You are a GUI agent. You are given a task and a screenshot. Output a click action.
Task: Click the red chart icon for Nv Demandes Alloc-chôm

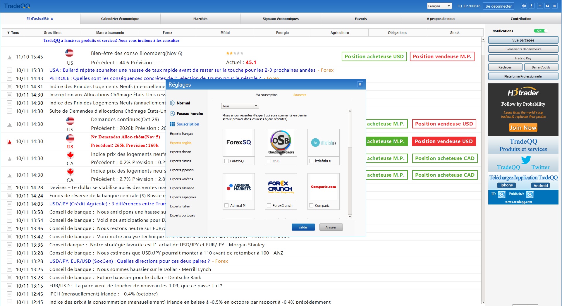coord(9,142)
